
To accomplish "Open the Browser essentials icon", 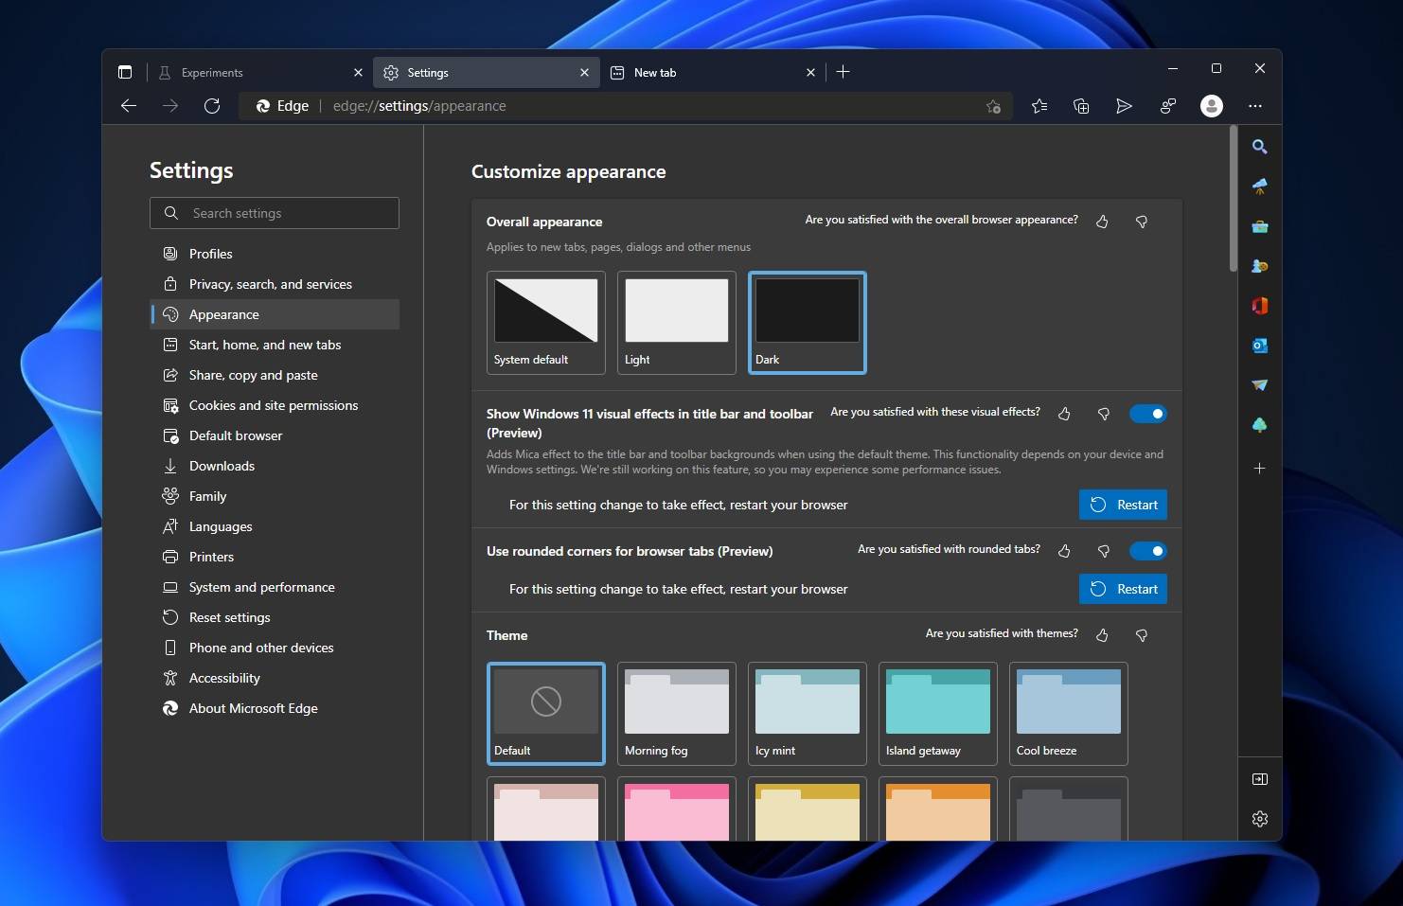I will pos(1167,106).
